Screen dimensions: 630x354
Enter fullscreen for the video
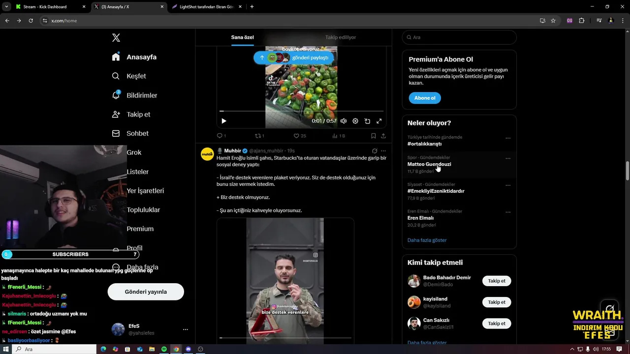(379, 121)
